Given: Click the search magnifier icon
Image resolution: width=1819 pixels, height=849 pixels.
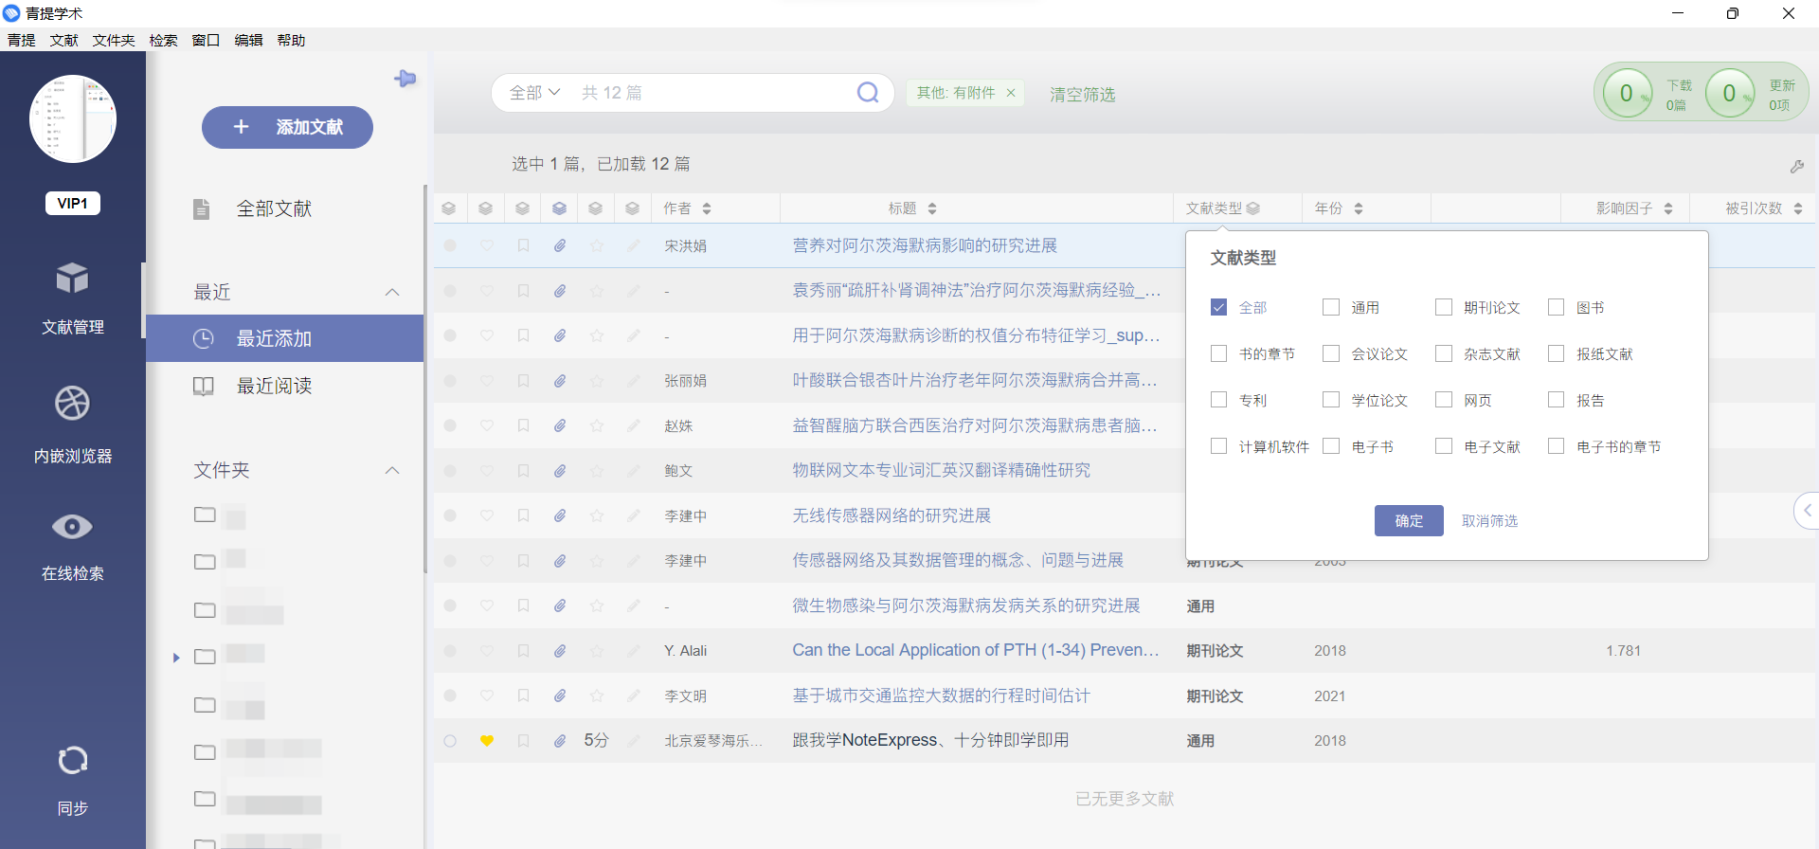Looking at the screenshot, I should pyautogui.click(x=868, y=92).
